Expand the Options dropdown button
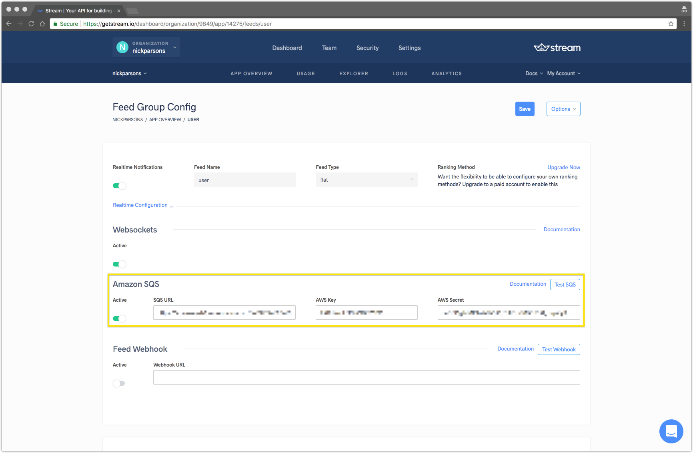693x453 pixels. (x=563, y=109)
